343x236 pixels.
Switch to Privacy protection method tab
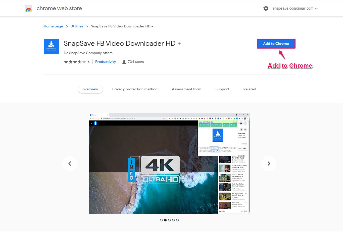point(135,89)
